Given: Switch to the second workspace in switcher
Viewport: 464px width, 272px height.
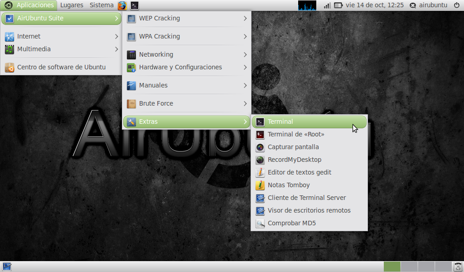Looking at the screenshot, I should tap(409, 267).
